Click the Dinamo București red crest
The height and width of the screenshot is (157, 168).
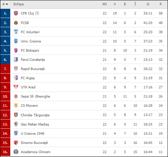(16, 143)
